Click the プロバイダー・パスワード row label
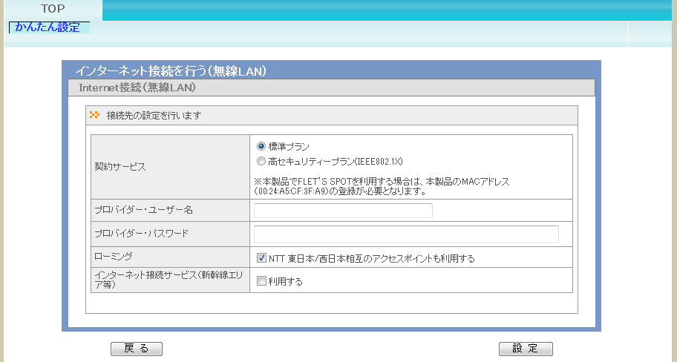 pyautogui.click(x=142, y=234)
